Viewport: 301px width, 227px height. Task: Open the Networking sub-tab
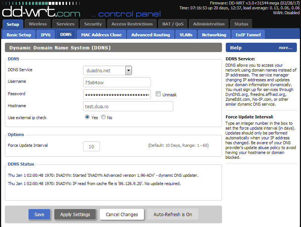tap(214, 35)
